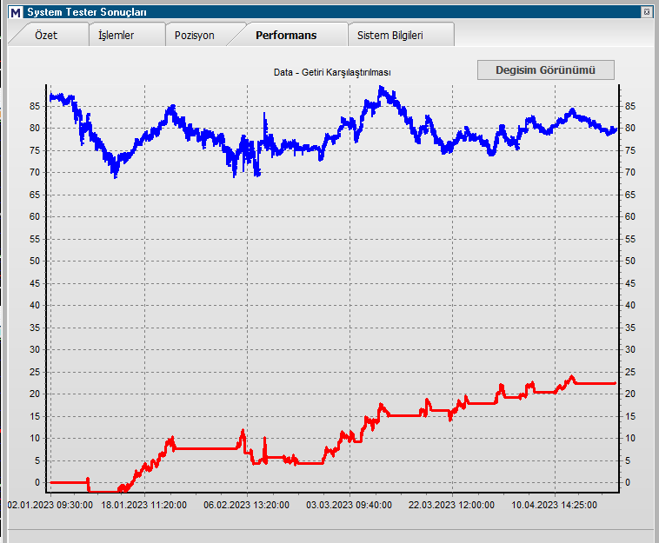Click the right axis value 0
The width and height of the screenshot is (659, 543).
click(x=628, y=482)
